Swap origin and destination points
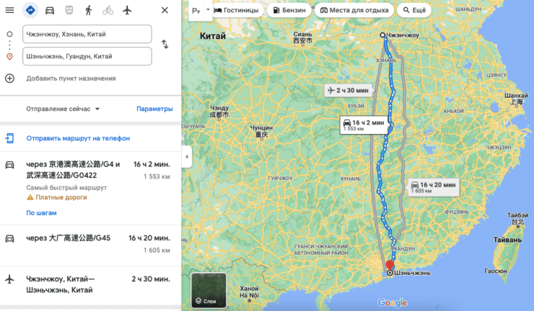The width and height of the screenshot is (534, 311). pos(165,45)
